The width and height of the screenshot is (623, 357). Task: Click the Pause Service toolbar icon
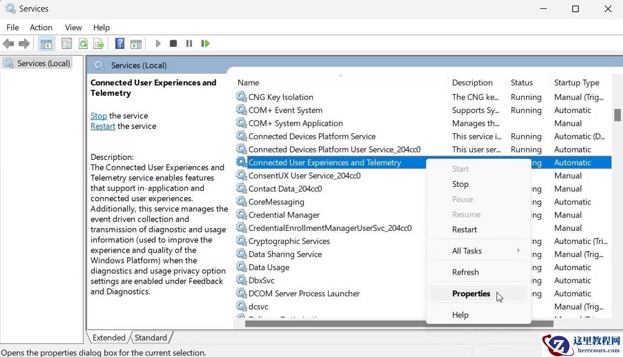189,44
